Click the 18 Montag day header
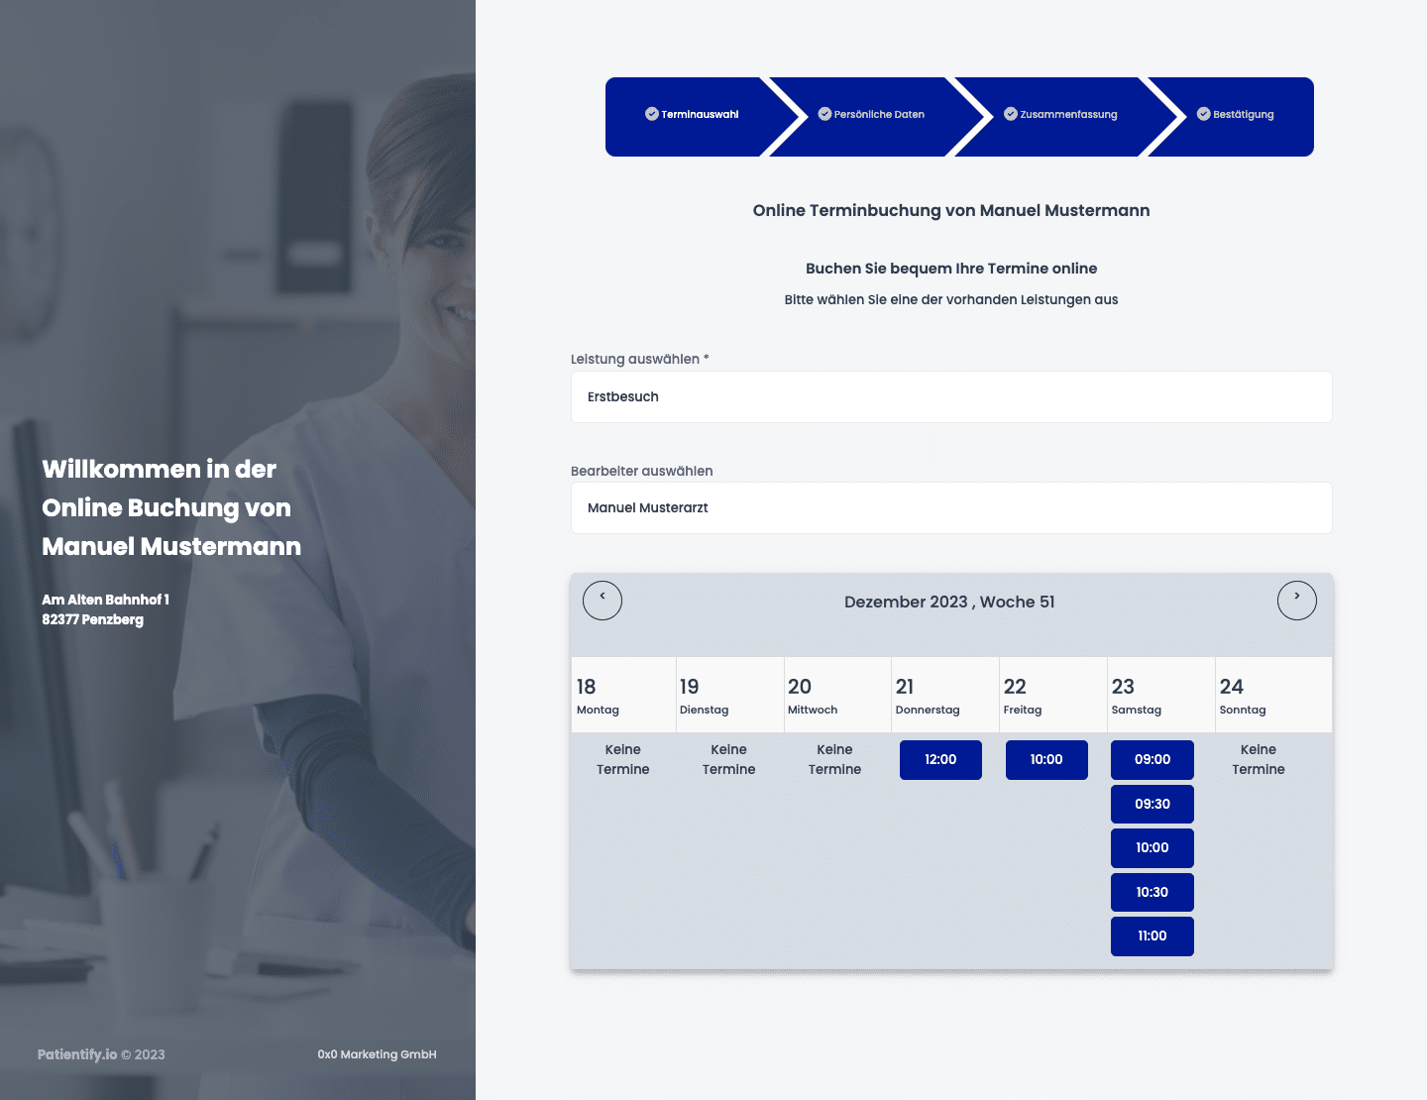The width and height of the screenshot is (1427, 1100). 623,695
